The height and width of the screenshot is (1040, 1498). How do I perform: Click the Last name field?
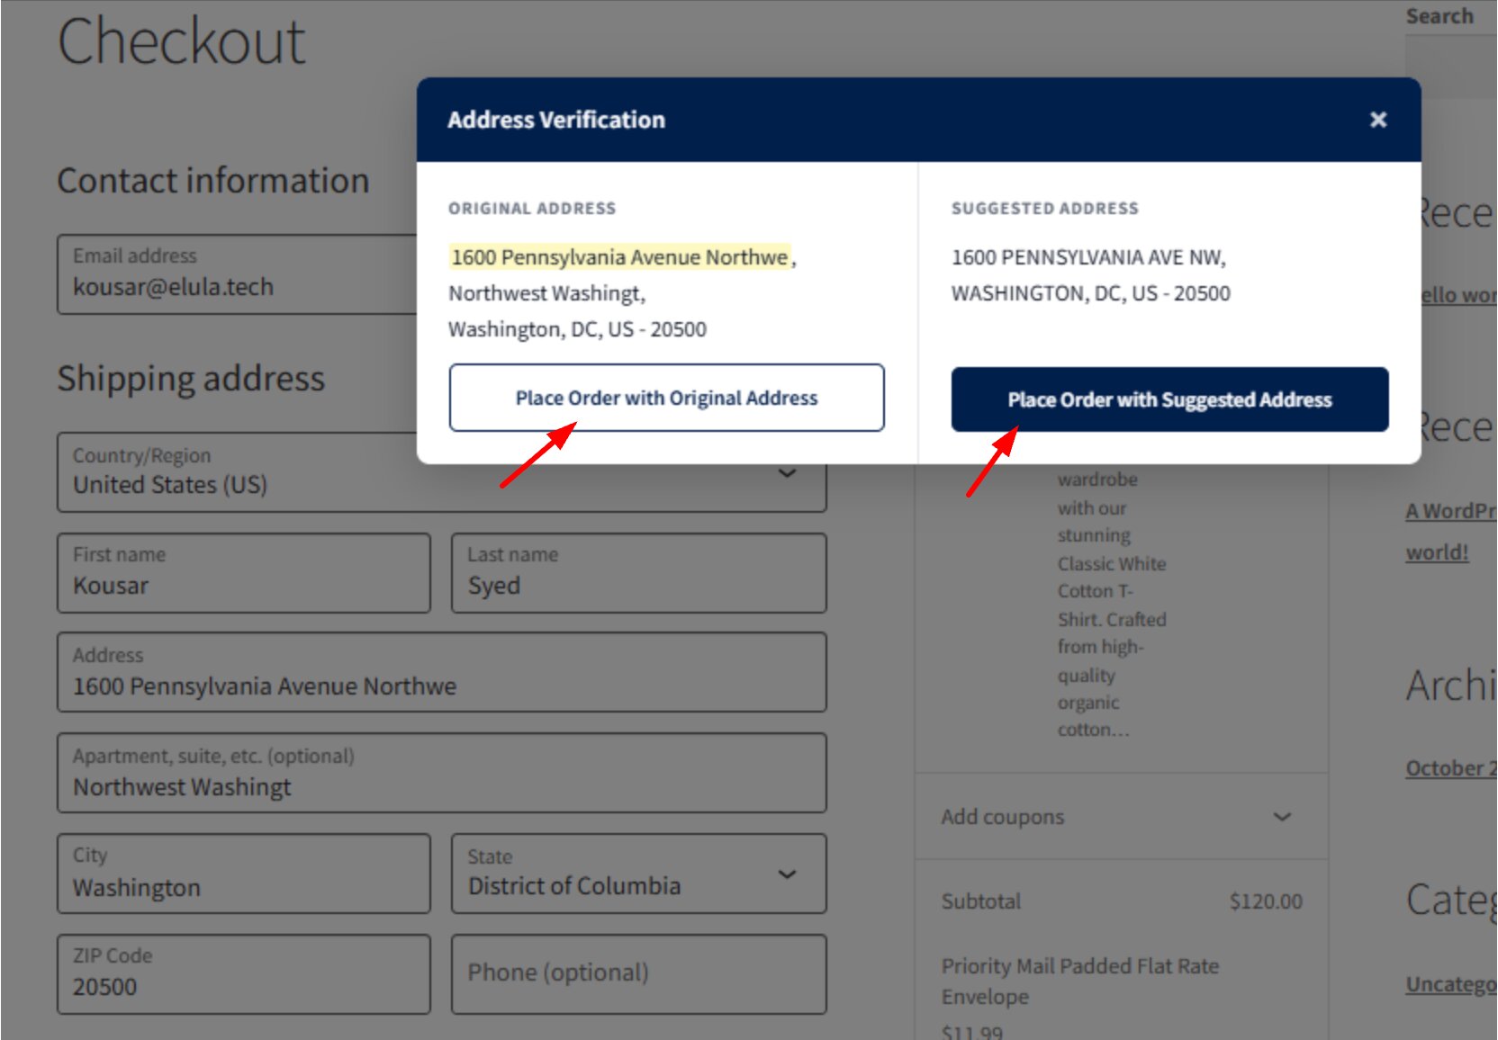coord(638,573)
